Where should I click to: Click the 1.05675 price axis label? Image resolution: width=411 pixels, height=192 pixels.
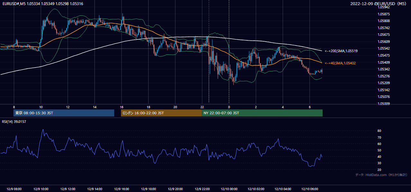click(x=384, y=35)
